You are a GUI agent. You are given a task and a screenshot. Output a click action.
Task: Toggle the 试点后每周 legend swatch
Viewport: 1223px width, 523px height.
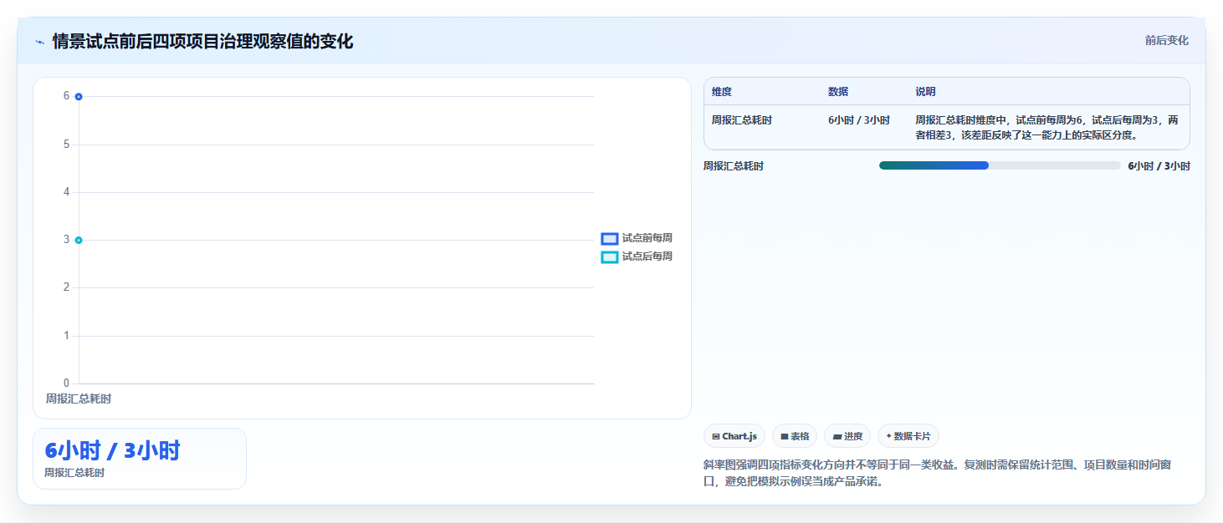[610, 257]
